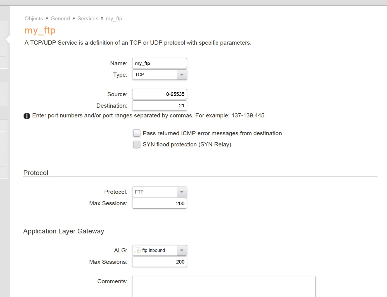
Task: Expand the Protocol FTP dropdown
Action: pyautogui.click(x=182, y=192)
